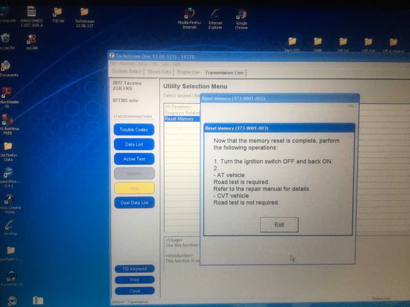This screenshot has height=307, width=410.
Task: Open the taco 103 folder
Action: 292,44
